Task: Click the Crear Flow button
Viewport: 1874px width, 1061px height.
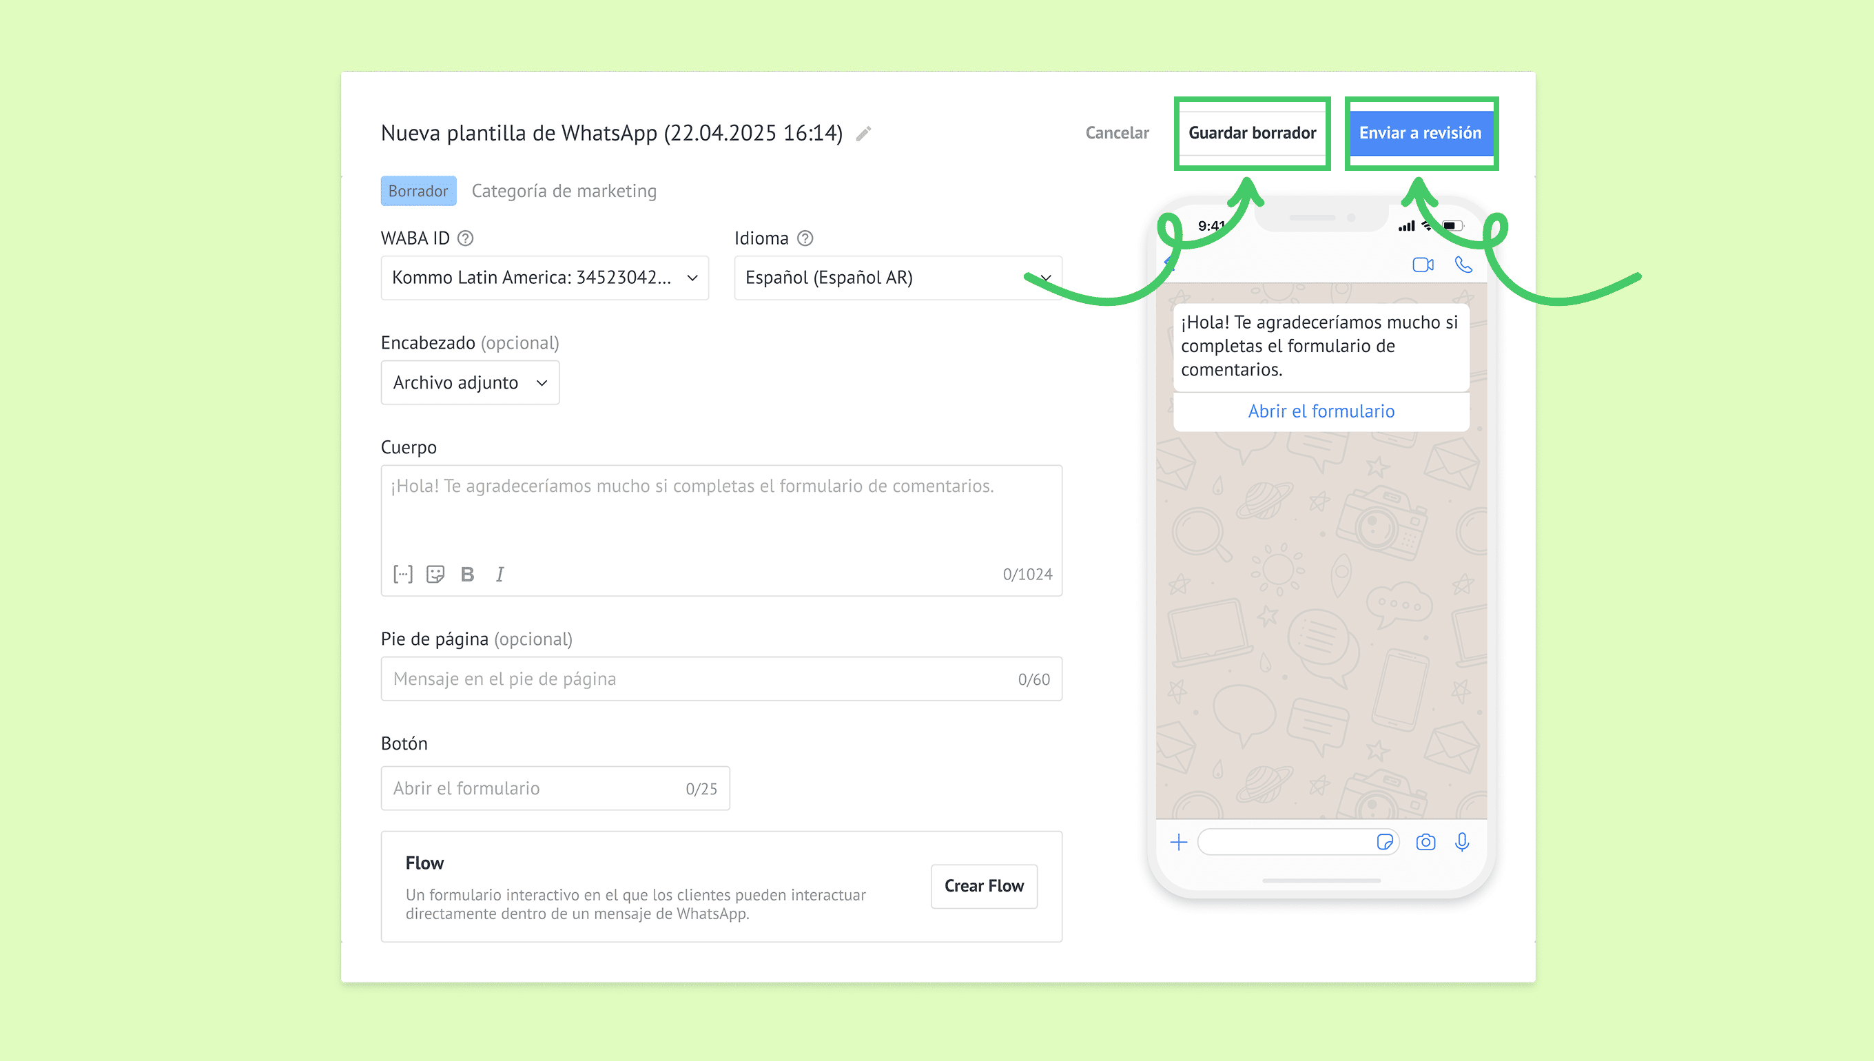Action: 984,886
